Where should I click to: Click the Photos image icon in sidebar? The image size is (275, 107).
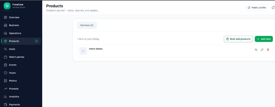(5, 81)
